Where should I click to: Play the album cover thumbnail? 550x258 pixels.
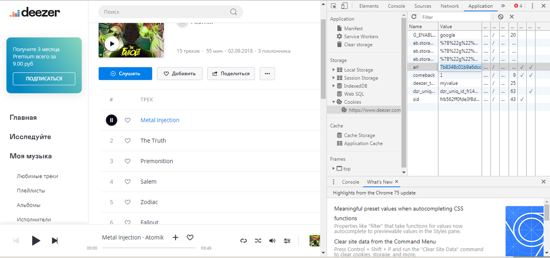click(112, 44)
